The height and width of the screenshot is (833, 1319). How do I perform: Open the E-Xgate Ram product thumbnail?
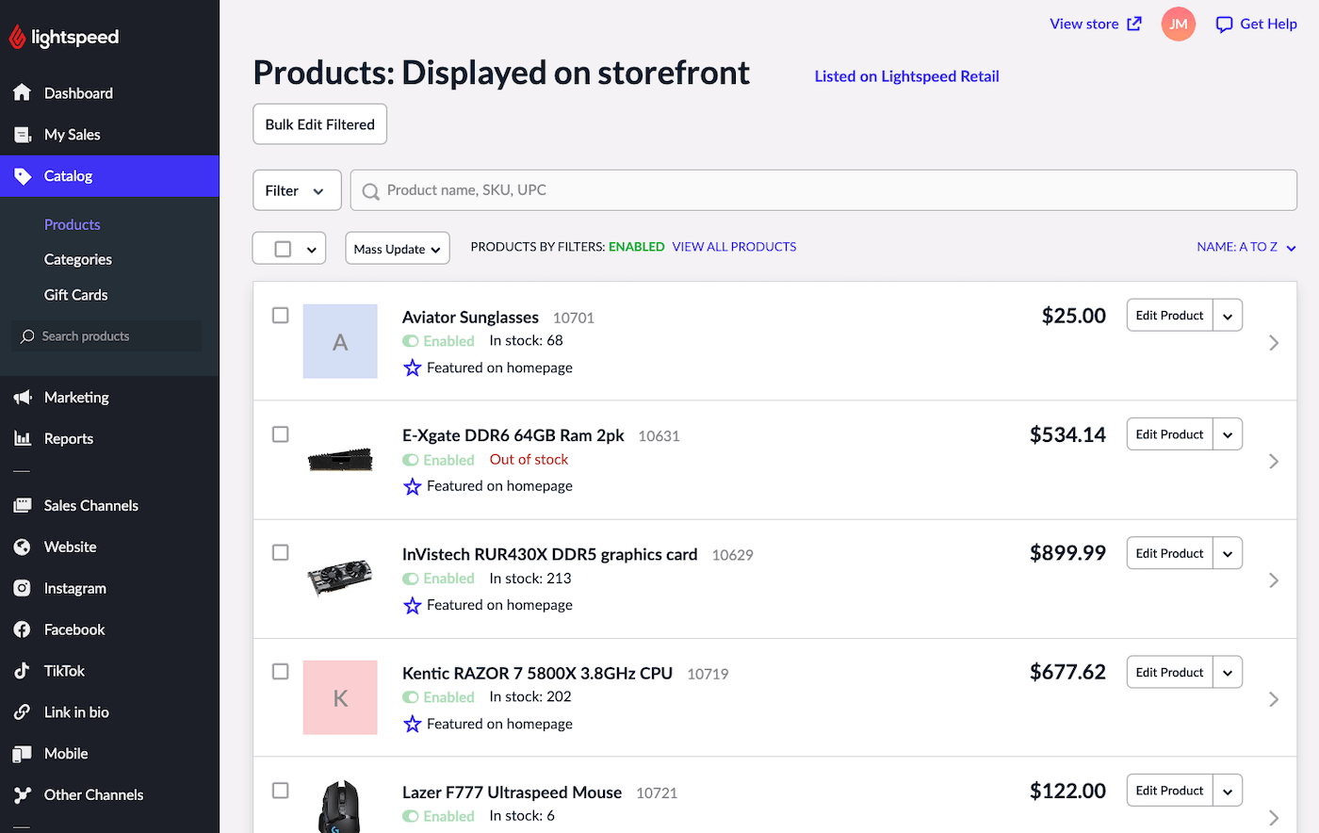click(340, 461)
